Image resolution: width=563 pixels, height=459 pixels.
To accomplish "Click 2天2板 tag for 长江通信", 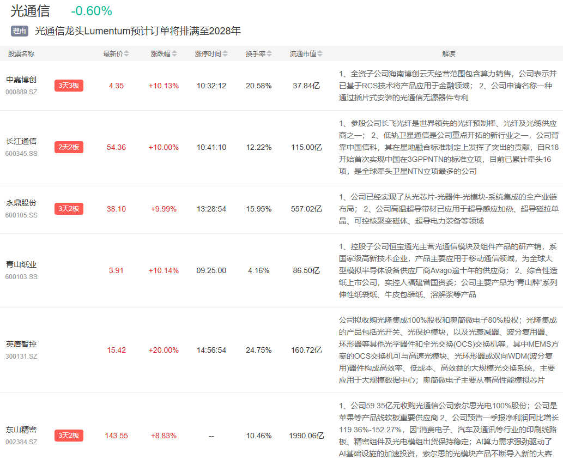I will [x=69, y=147].
